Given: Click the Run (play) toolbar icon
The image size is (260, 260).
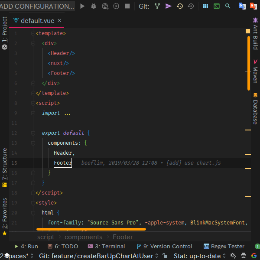Looking at the screenshot, I should pos(82,6).
